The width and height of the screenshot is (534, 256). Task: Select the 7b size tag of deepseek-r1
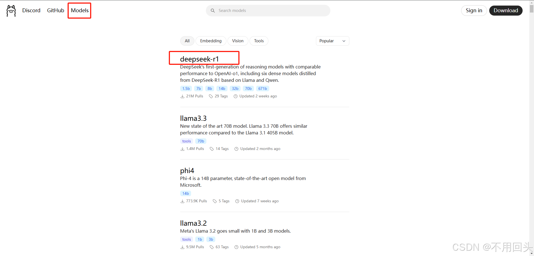coord(199,89)
